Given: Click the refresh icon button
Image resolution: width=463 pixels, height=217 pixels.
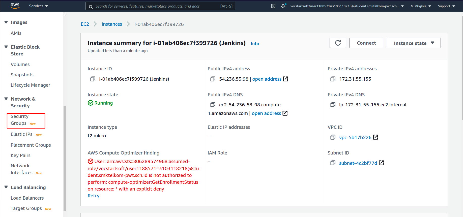Looking at the screenshot, I should pos(338,43).
